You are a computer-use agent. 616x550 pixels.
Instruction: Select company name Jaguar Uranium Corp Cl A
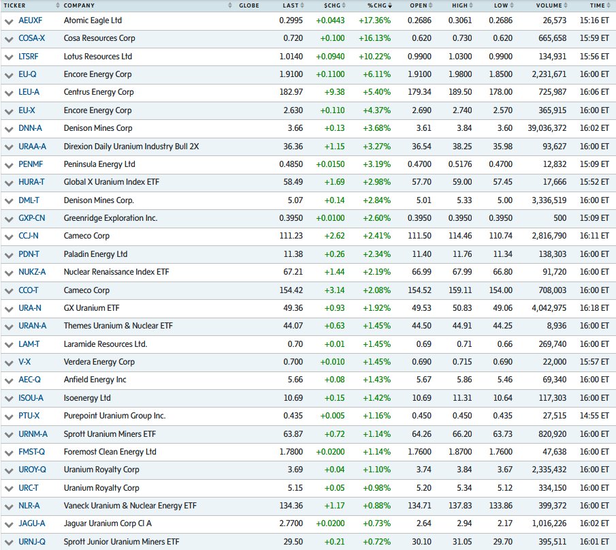(108, 523)
